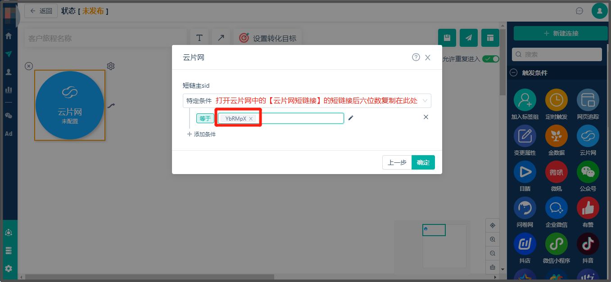Click the locate center canvas button
This screenshot has width=611, height=282.
pyautogui.click(x=493, y=225)
